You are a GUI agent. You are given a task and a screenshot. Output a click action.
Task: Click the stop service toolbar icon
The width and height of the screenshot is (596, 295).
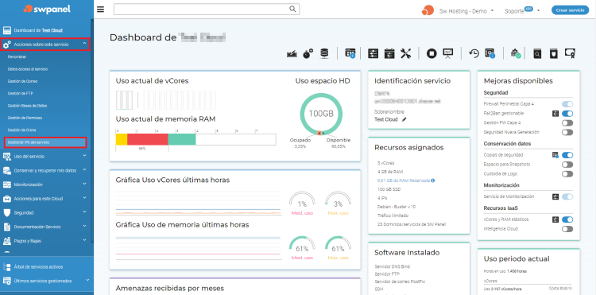[431, 53]
